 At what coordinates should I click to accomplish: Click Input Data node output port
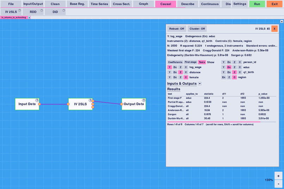click(39, 104)
